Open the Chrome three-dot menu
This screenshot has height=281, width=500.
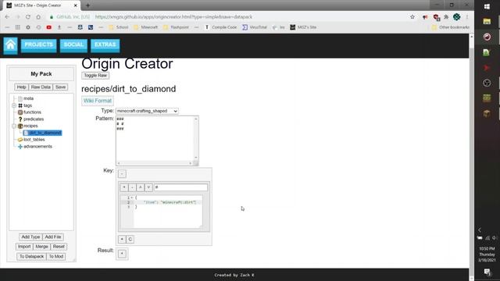click(x=467, y=17)
